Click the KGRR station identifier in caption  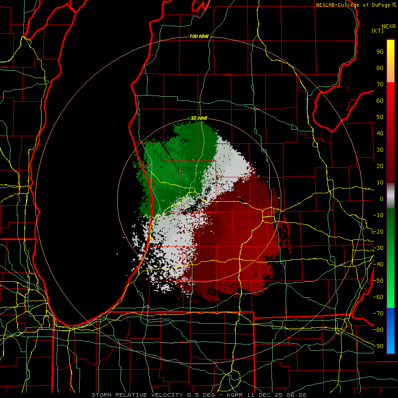[235, 395]
